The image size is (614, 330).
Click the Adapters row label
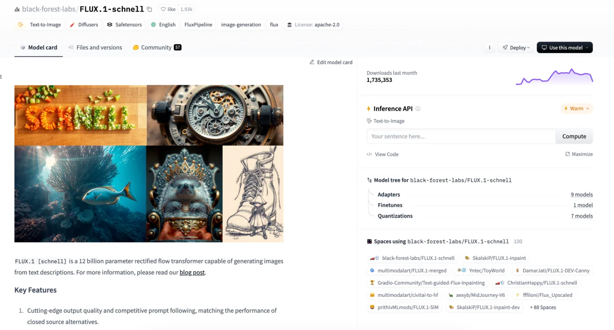(x=389, y=194)
